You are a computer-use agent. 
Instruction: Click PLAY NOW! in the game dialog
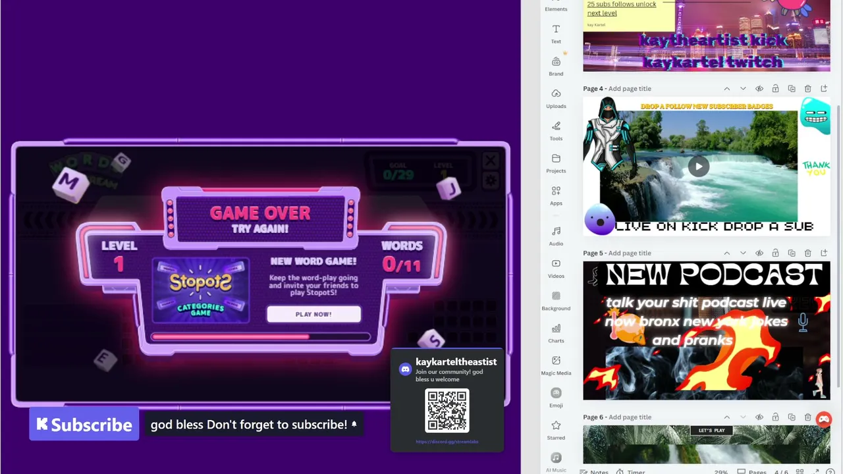tap(313, 314)
